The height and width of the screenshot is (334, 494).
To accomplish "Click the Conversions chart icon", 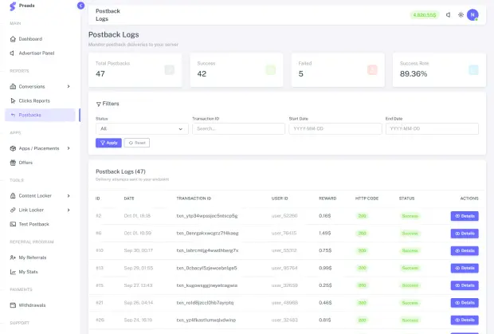I will click(x=13, y=86).
